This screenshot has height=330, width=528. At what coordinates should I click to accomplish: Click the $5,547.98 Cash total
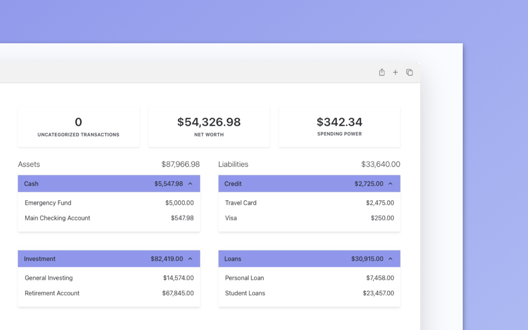(169, 184)
